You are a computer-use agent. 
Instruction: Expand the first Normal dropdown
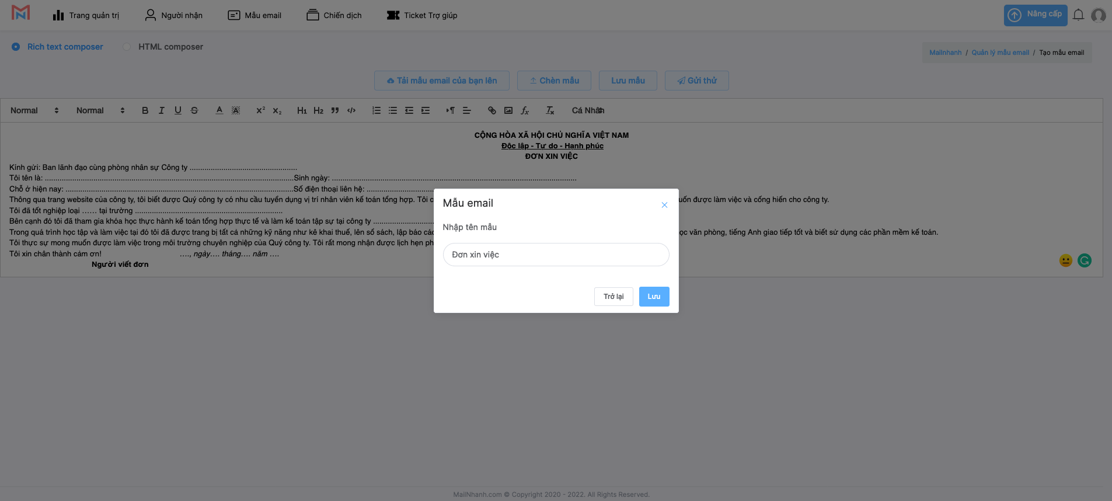(34, 110)
